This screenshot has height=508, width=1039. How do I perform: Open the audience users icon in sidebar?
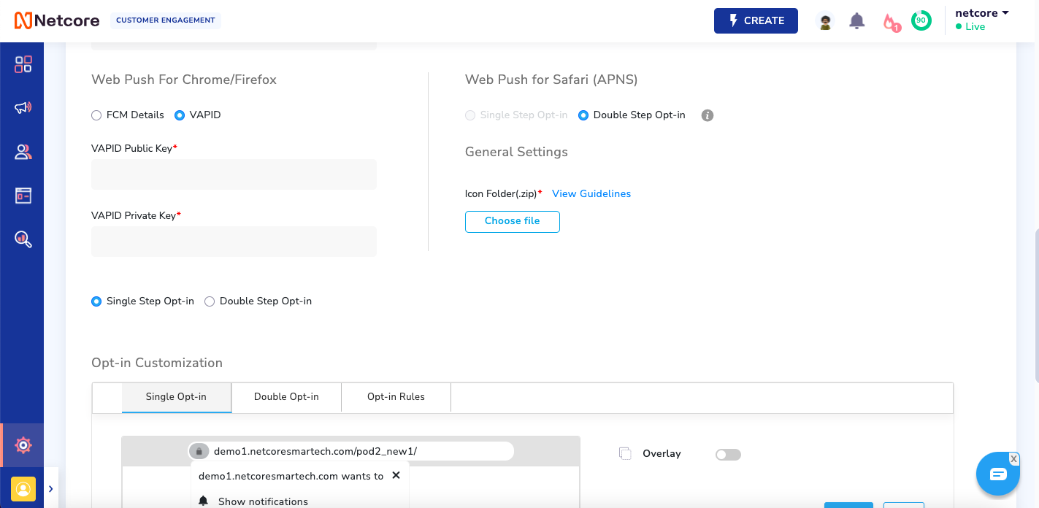23,152
